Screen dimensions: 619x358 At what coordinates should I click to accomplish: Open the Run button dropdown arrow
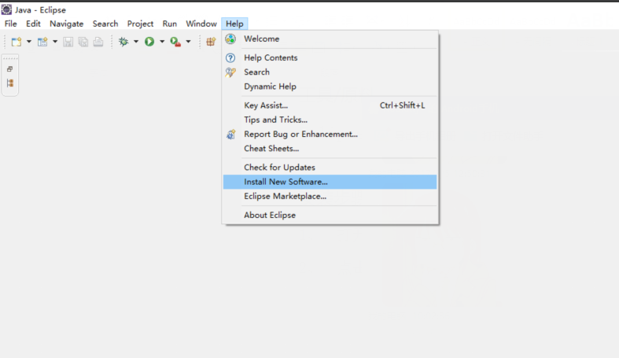tap(162, 42)
